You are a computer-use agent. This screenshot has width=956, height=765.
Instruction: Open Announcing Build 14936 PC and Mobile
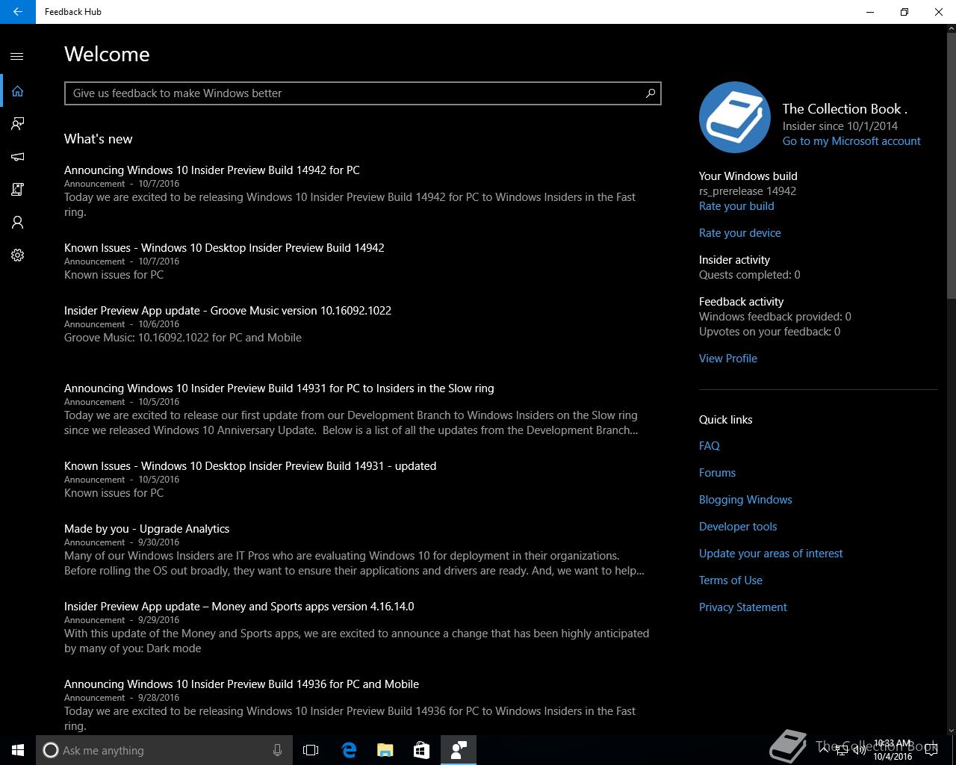[x=241, y=684]
